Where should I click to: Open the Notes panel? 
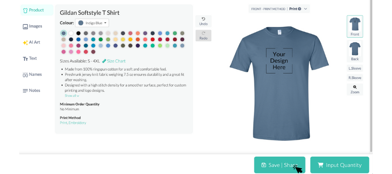(x=31, y=90)
